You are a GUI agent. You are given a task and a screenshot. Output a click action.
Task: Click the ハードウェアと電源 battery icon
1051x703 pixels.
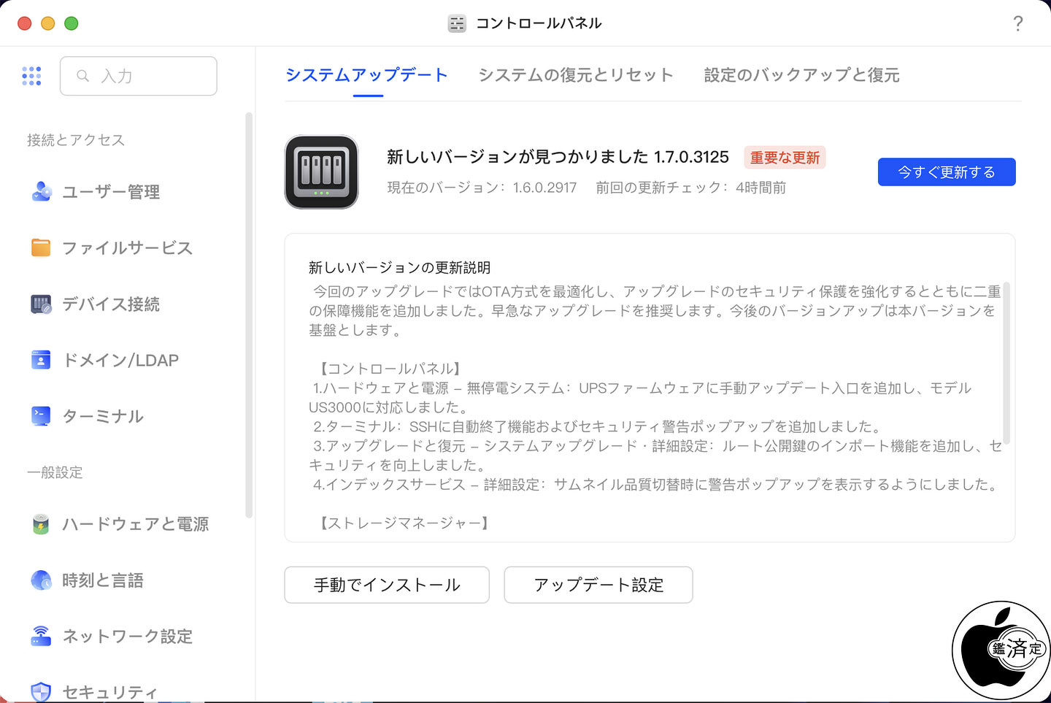coord(42,524)
